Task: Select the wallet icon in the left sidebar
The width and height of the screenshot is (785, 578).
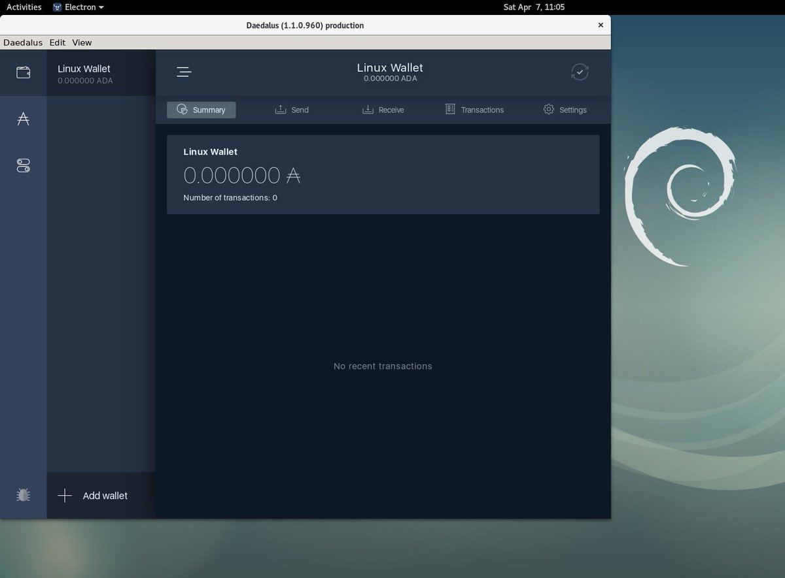Action: [x=23, y=72]
